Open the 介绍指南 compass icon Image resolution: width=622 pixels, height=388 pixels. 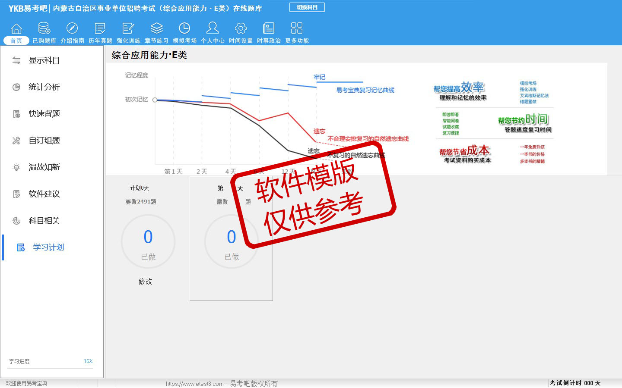[x=72, y=29]
